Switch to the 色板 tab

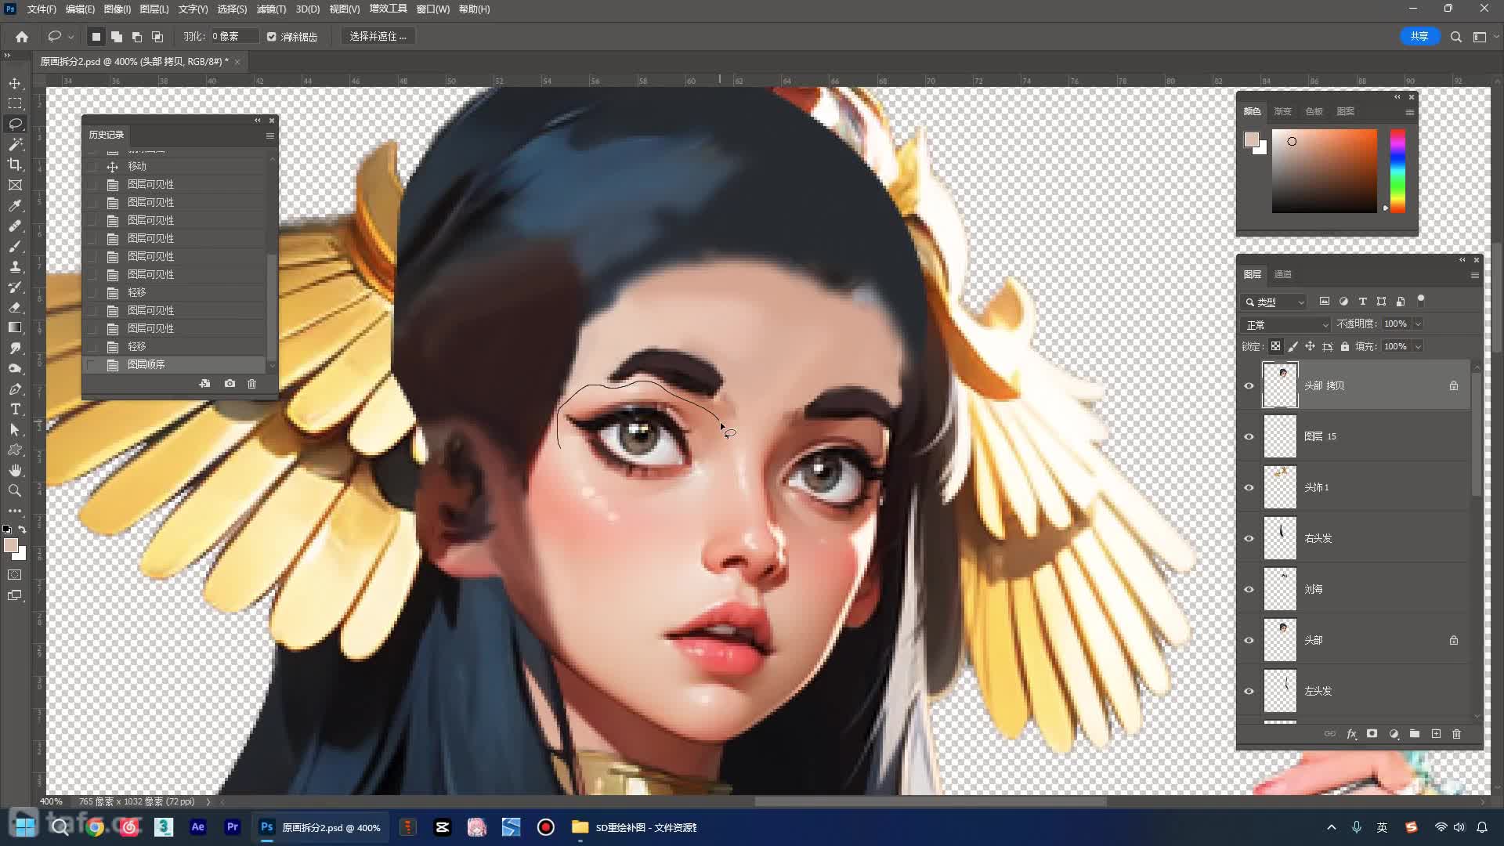1314,111
